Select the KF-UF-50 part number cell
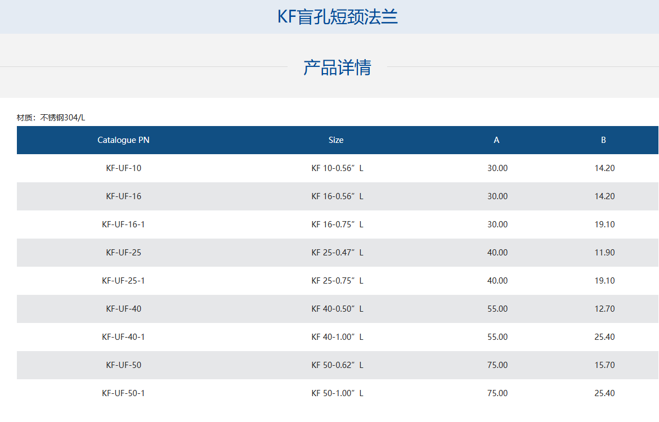The width and height of the screenshot is (659, 422). [123, 365]
